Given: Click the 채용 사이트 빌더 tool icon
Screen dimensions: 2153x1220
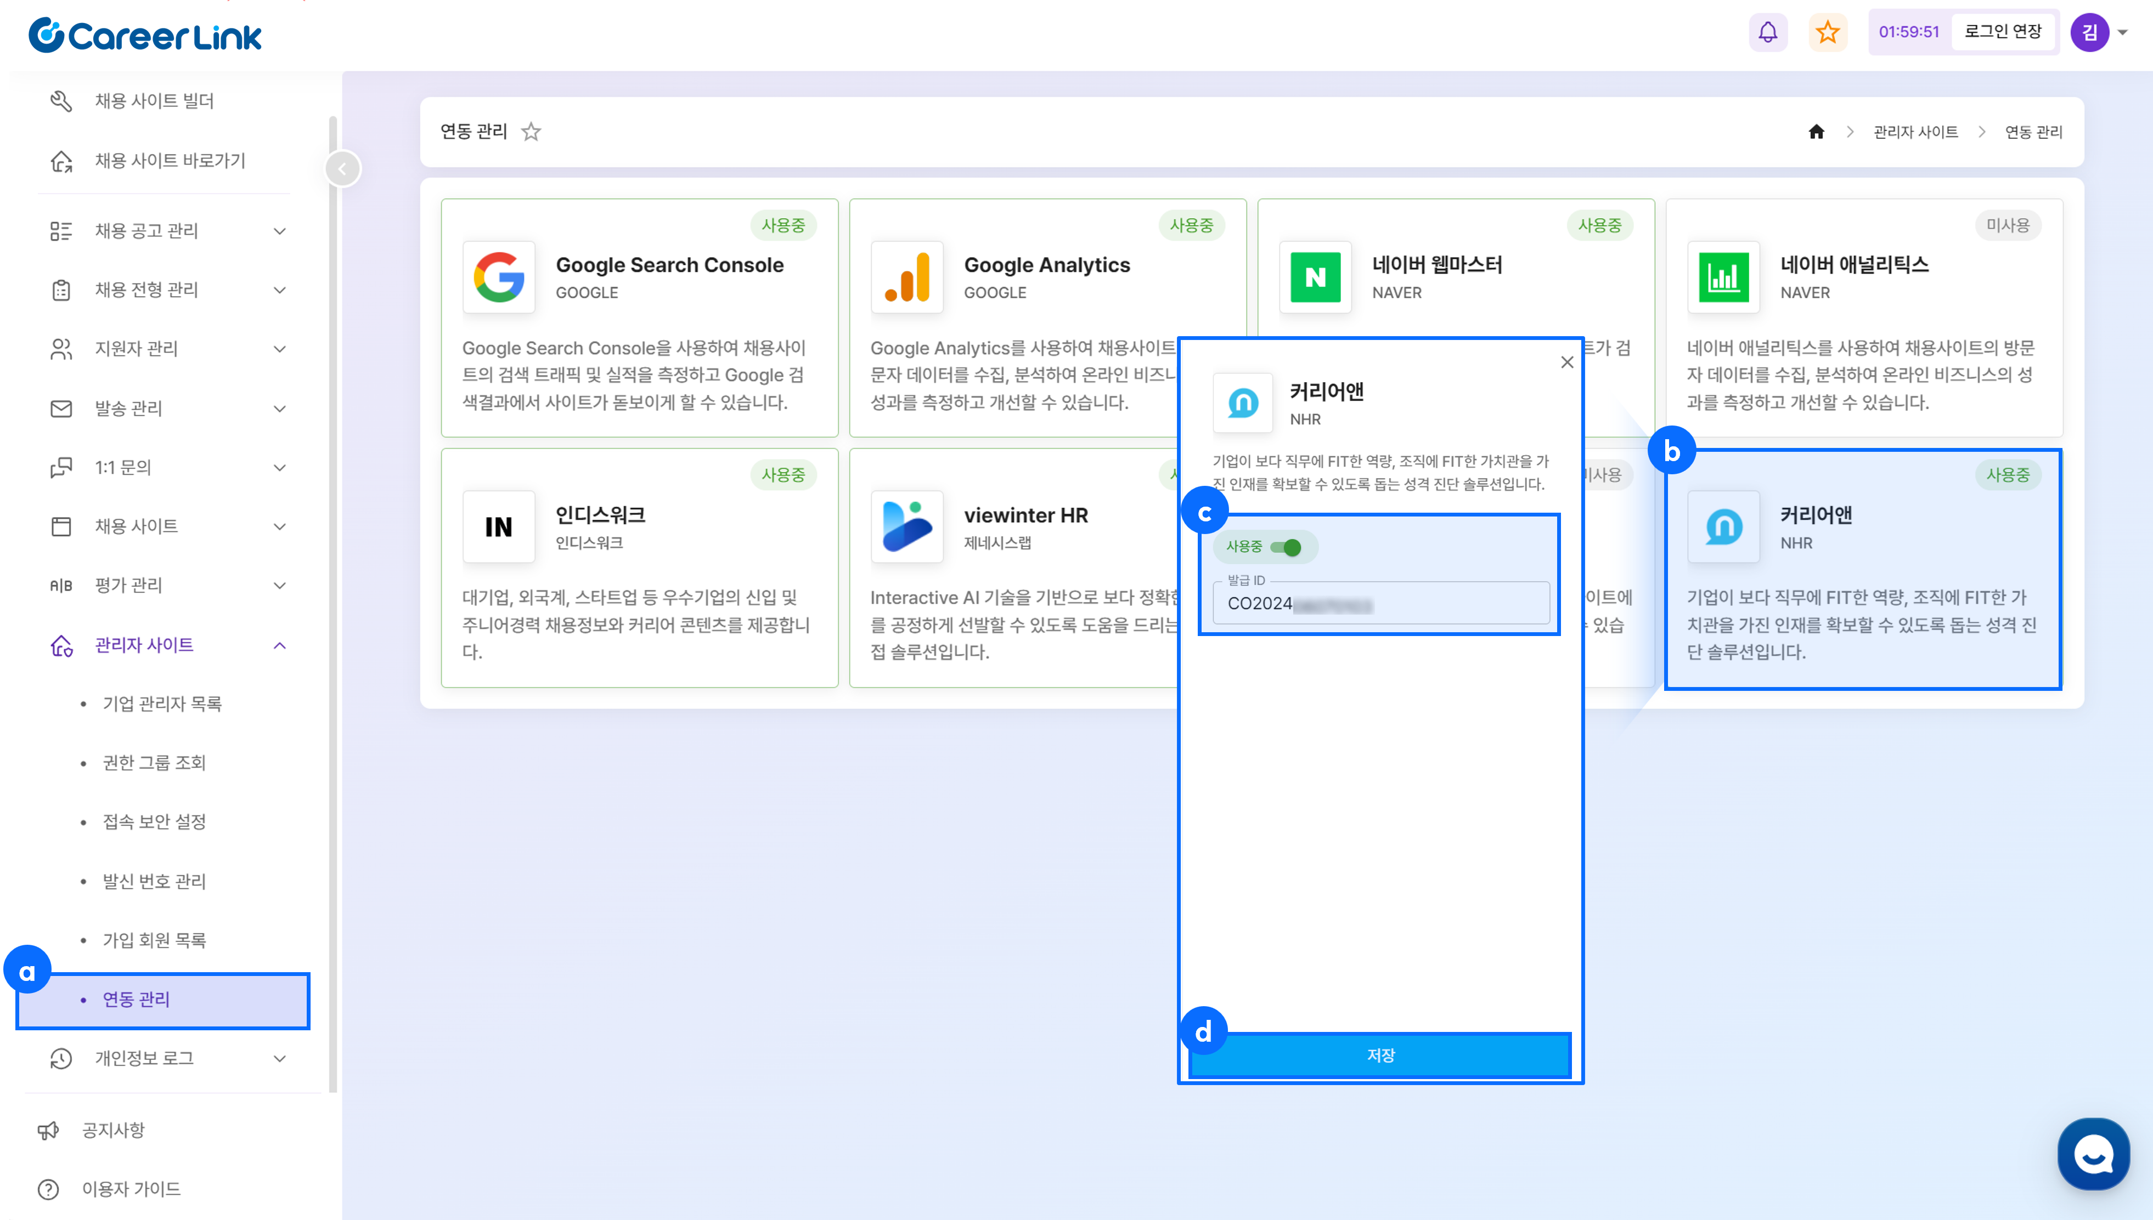Looking at the screenshot, I should click(61, 101).
